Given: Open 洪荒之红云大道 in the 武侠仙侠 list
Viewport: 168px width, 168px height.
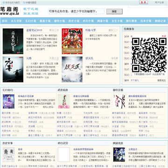Looking at the screenshot, I should pyautogui.click(x=65, y=126).
